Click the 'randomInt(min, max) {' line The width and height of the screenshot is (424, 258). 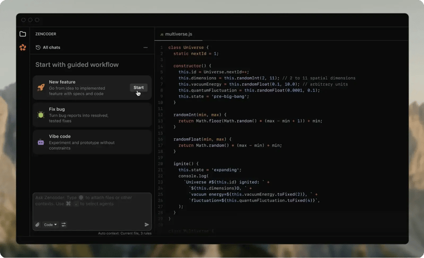click(200, 115)
